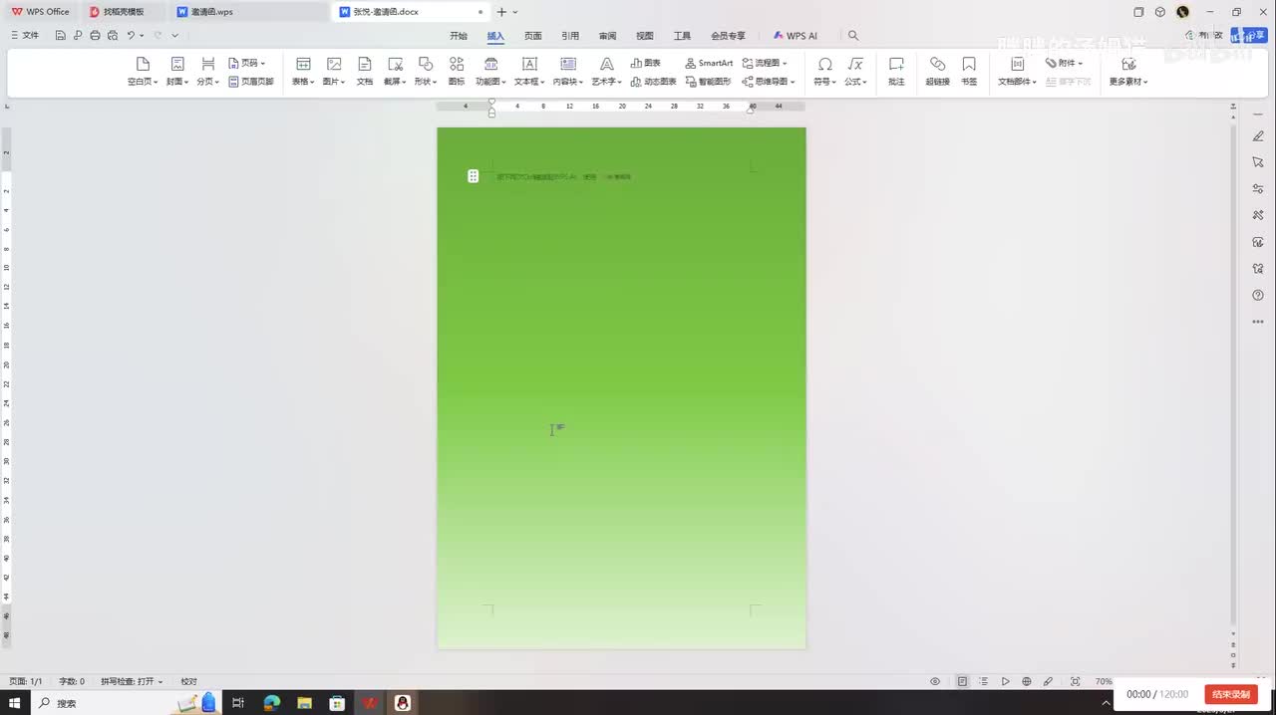1276x715 pixels.
Task: Insert a text box (文本框)
Action: (x=529, y=72)
